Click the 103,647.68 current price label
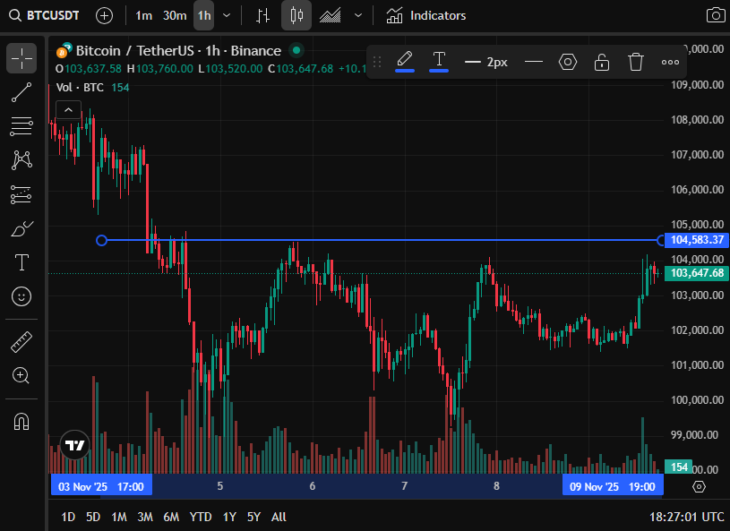This screenshot has height=531, width=730. tap(696, 273)
